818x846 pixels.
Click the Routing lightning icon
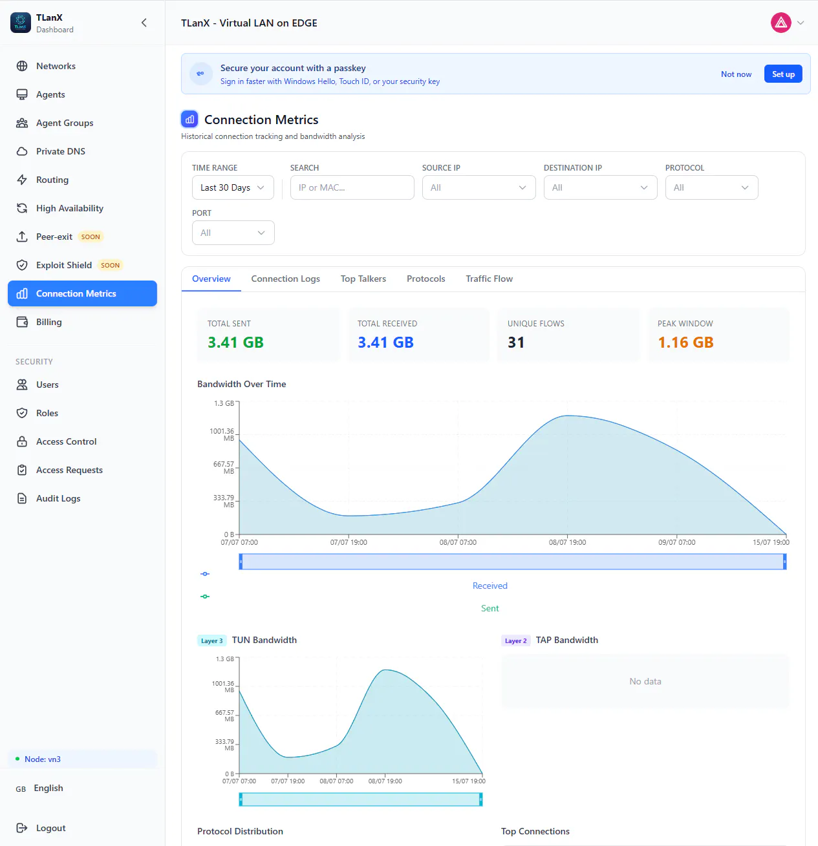22,180
